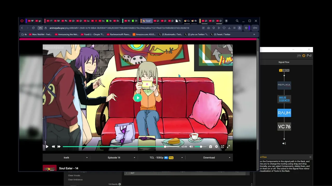This screenshot has height=186, width=332.
Task: Select Clean Vocals preset in background window
Action: point(74,175)
